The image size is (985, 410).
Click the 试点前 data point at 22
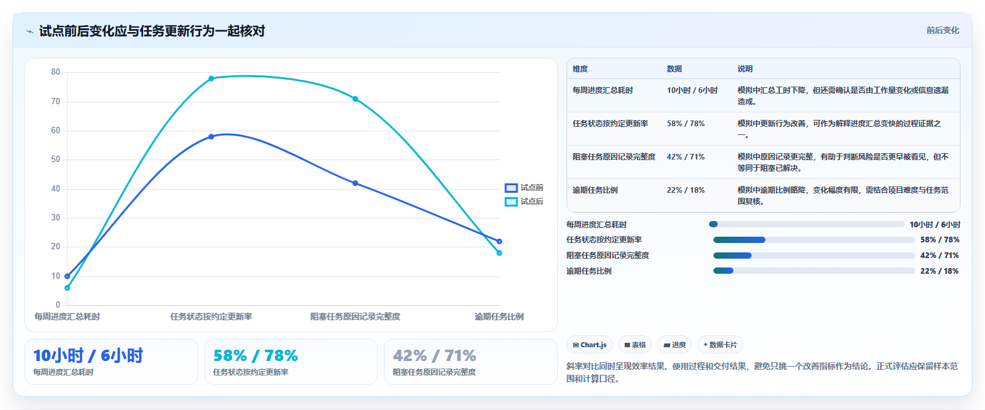499,241
